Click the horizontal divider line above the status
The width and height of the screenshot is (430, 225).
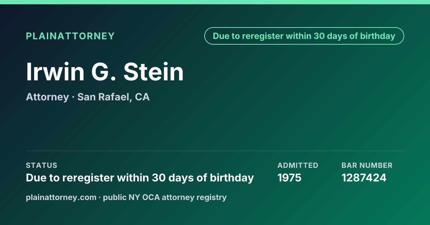click(x=215, y=151)
